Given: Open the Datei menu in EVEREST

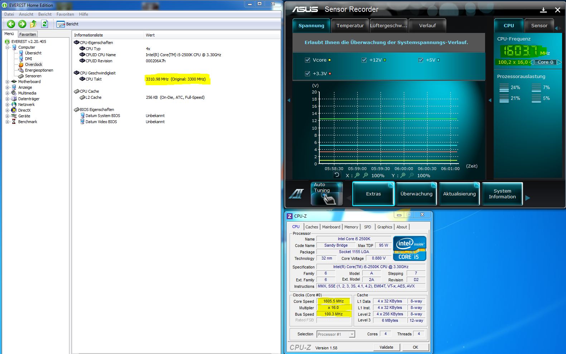Looking at the screenshot, I should (9, 14).
